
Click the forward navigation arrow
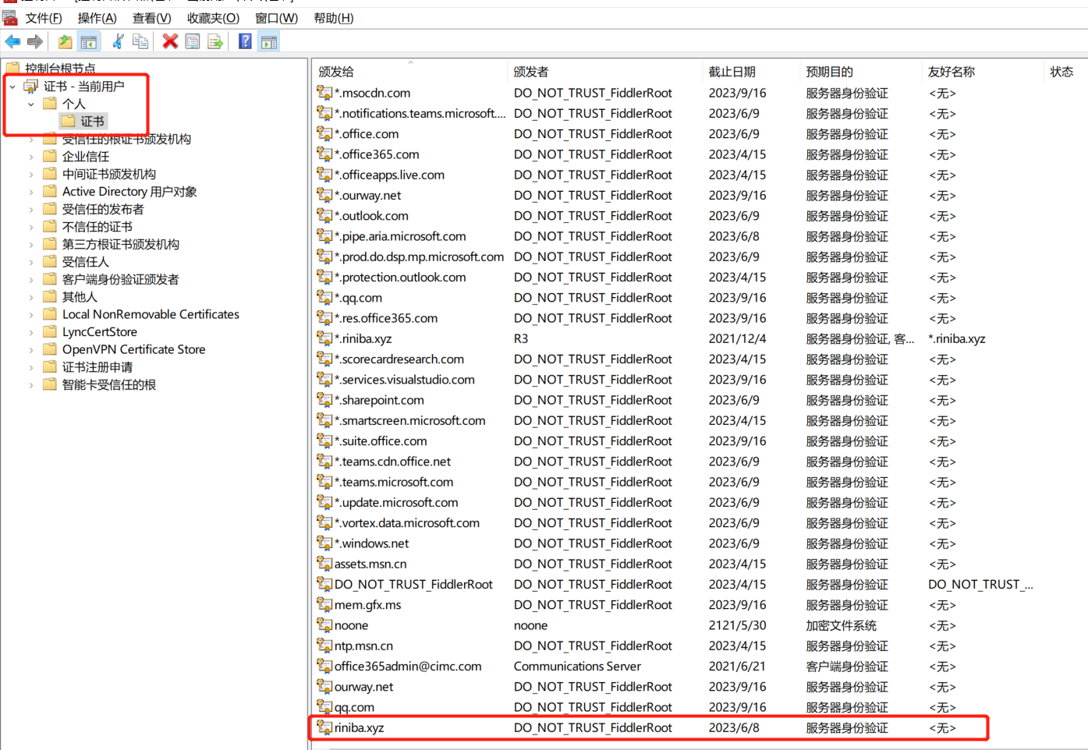34,41
